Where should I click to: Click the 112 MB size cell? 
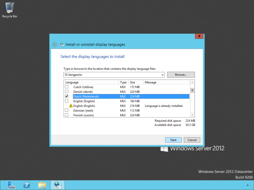[x=135, y=111]
